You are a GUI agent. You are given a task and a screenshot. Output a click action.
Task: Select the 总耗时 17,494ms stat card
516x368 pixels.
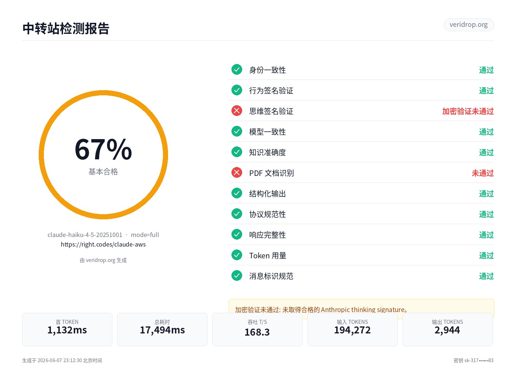coord(162,329)
